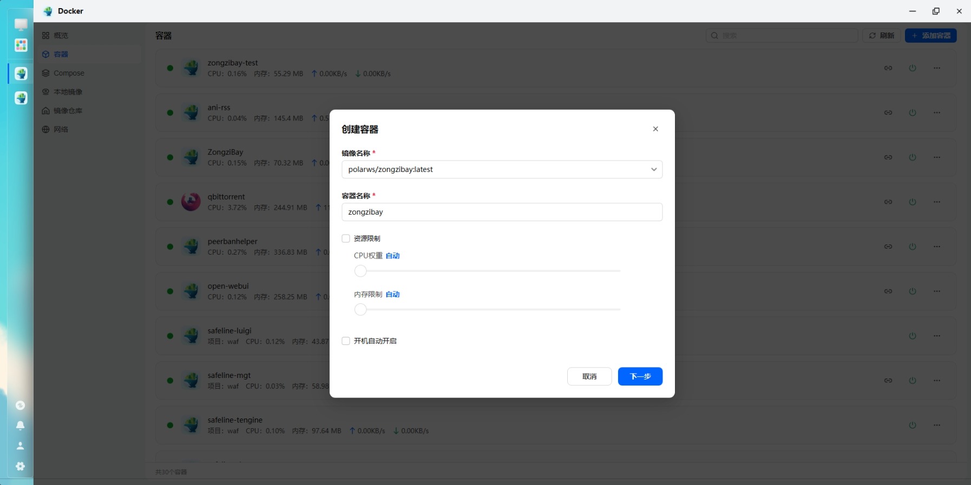Click the 添加容器 button

931,36
